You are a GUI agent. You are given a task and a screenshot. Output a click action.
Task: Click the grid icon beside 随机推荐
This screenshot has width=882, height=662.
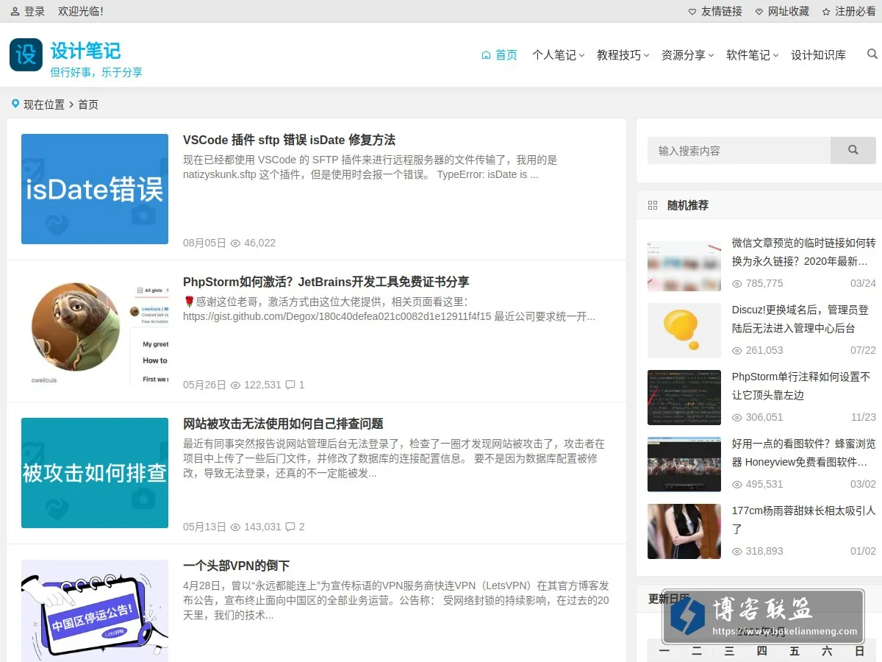point(653,205)
